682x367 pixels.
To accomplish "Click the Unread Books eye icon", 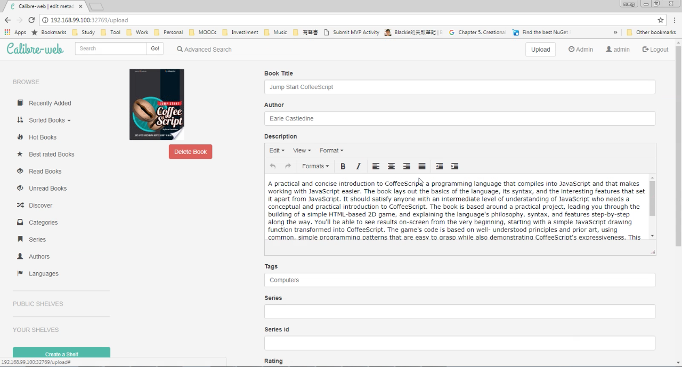I will (x=20, y=188).
